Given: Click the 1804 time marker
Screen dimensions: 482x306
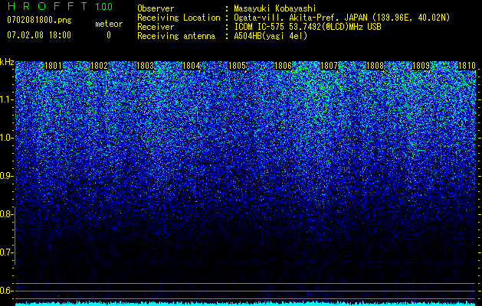Looking at the screenshot, I should tap(192, 66).
